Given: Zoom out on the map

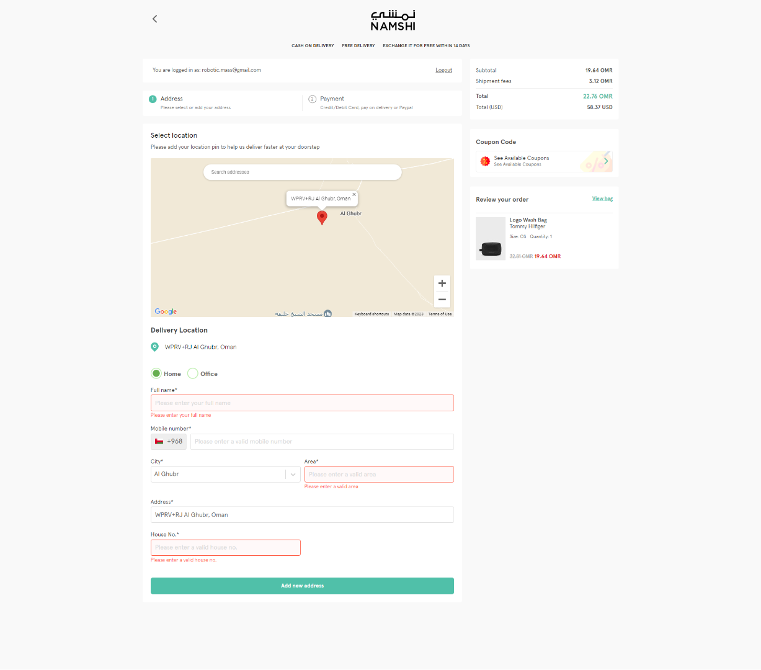Looking at the screenshot, I should pos(442,300).
